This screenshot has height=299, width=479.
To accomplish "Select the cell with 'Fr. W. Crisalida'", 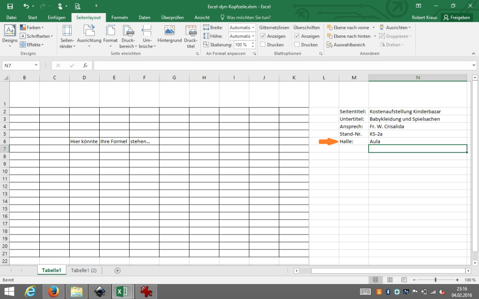I will tap(418, 126).
